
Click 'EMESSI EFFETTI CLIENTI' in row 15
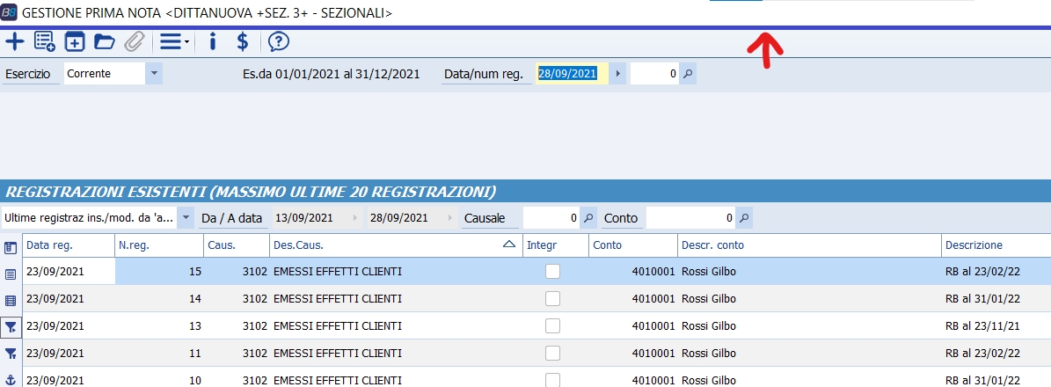click(338, 271)
